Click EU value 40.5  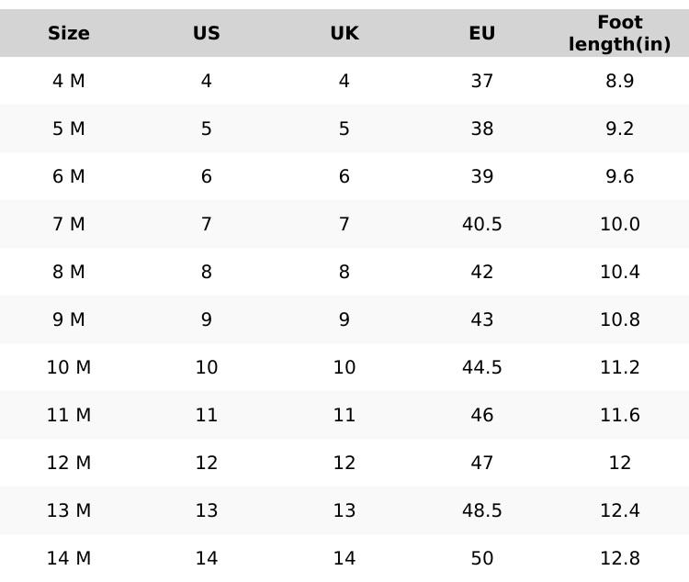[x=482, y=225]
